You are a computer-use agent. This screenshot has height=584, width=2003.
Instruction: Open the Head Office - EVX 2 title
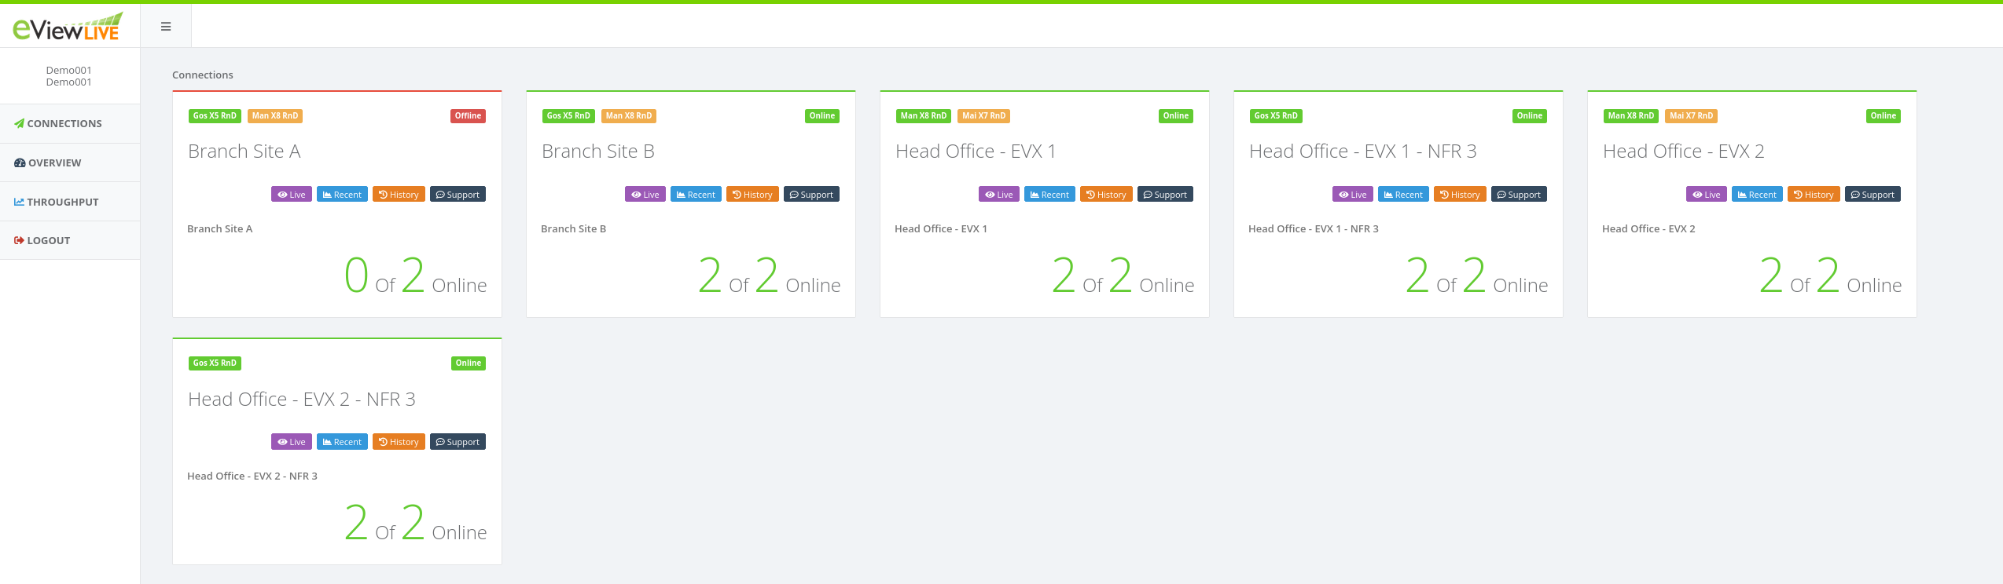pyautogui.click(x=1684, y=151)
